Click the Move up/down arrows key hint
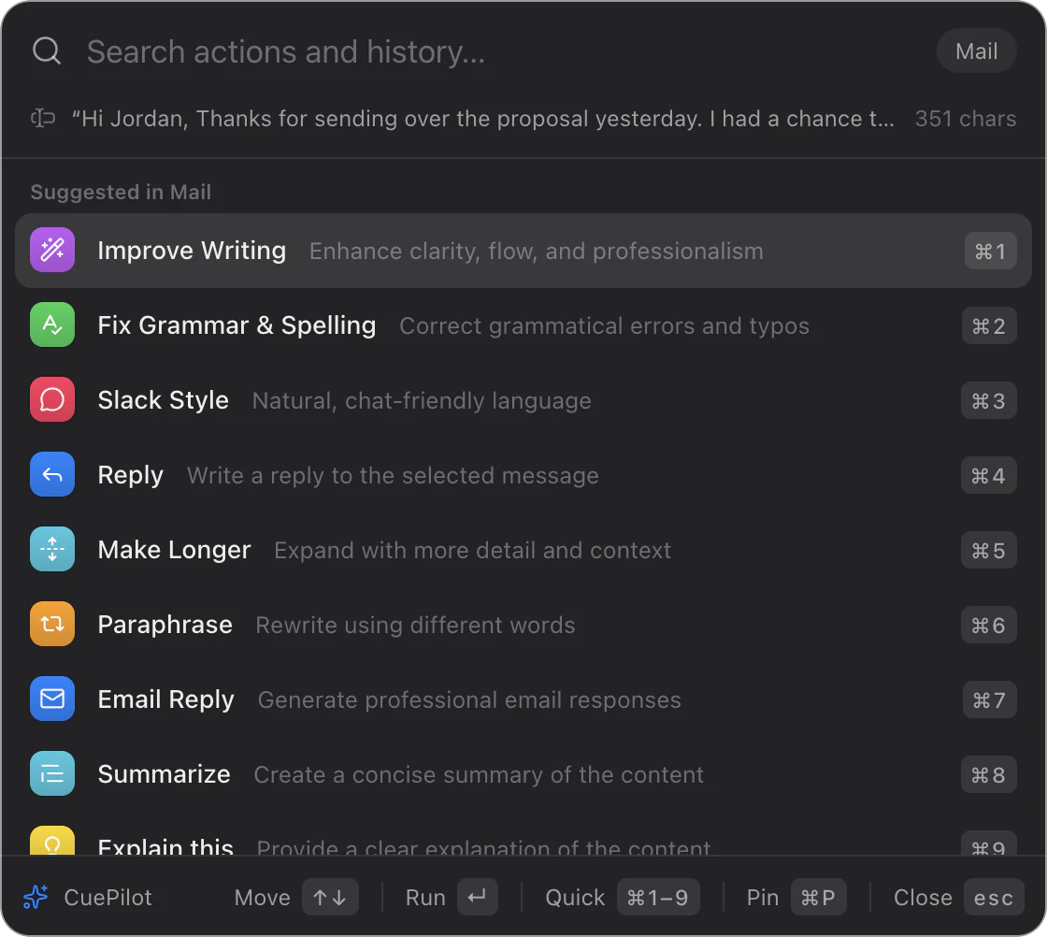Screen dimensions: 1047x937 coord(330,897)
